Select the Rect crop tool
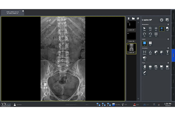 [x=167, y=29]
